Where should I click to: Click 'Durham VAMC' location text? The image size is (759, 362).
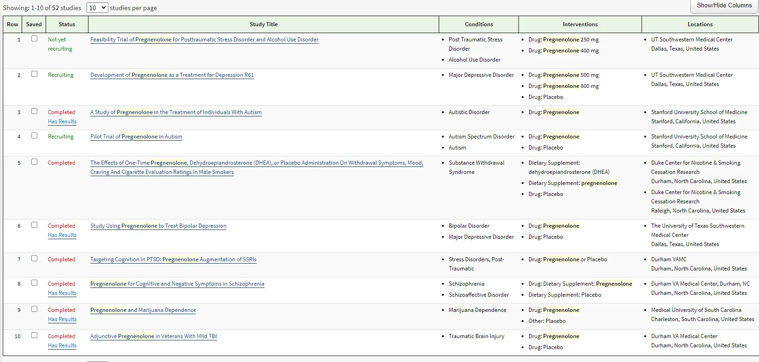click(x=669, y=259)
